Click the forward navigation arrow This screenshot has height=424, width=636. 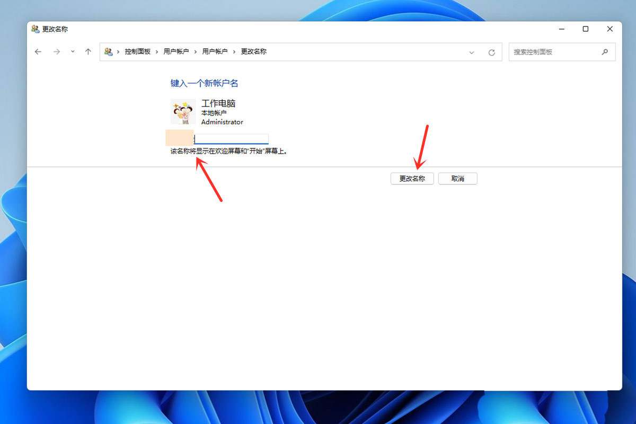pyautogui.click(x=56, y=51)
